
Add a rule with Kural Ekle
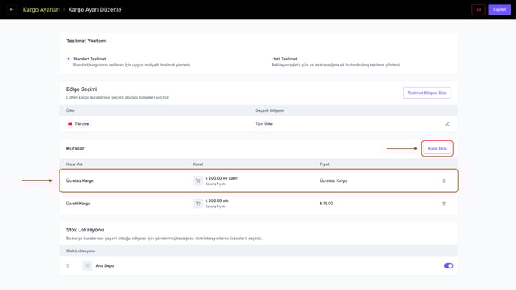437,149
